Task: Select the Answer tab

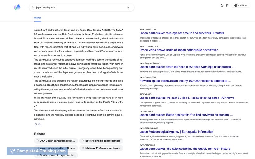Action: (x=37, y=18)
